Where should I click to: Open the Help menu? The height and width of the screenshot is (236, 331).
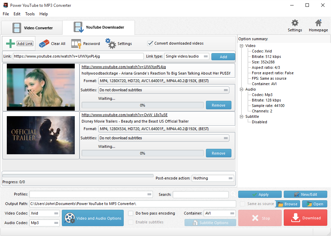[x=43, y=14]
